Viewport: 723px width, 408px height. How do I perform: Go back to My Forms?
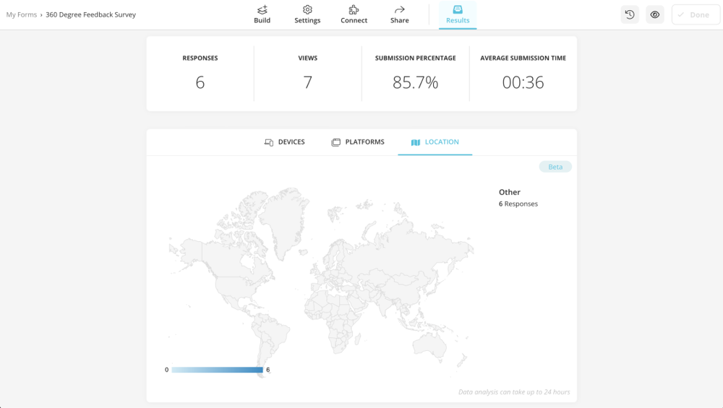tap(21, 14)
